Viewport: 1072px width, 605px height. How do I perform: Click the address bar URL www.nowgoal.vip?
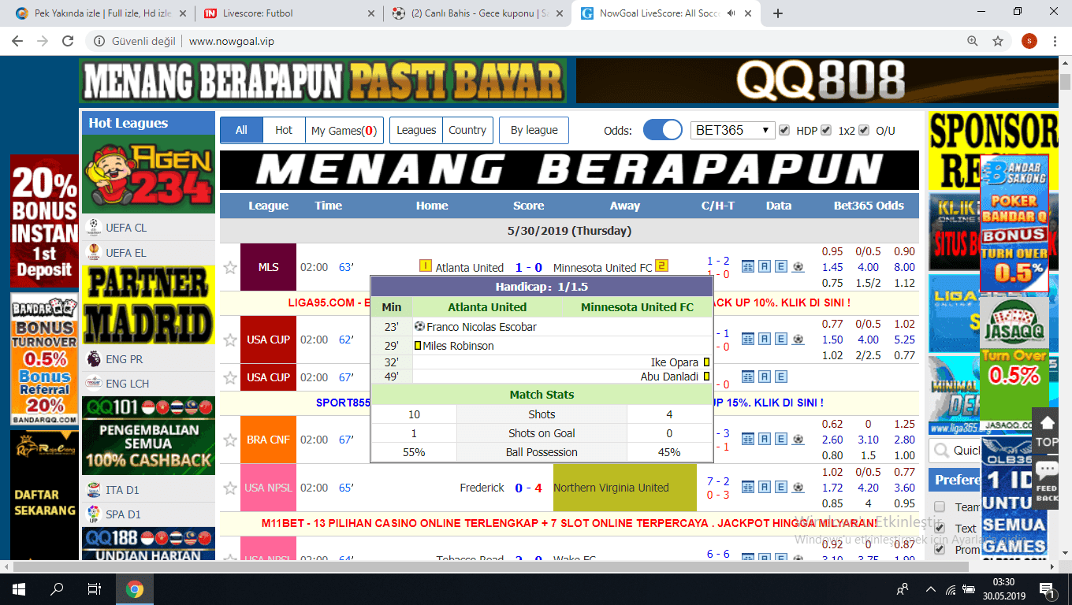(232, 41)
